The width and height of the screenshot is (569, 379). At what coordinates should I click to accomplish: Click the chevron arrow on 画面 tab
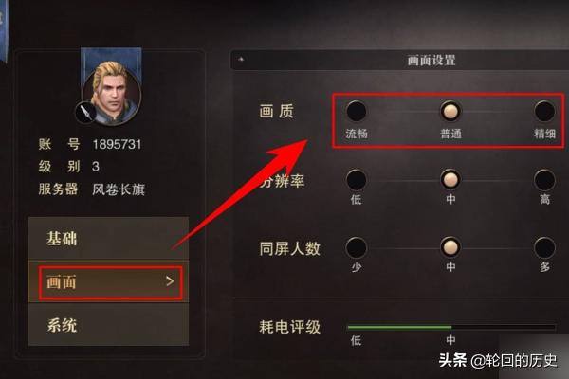170,281
